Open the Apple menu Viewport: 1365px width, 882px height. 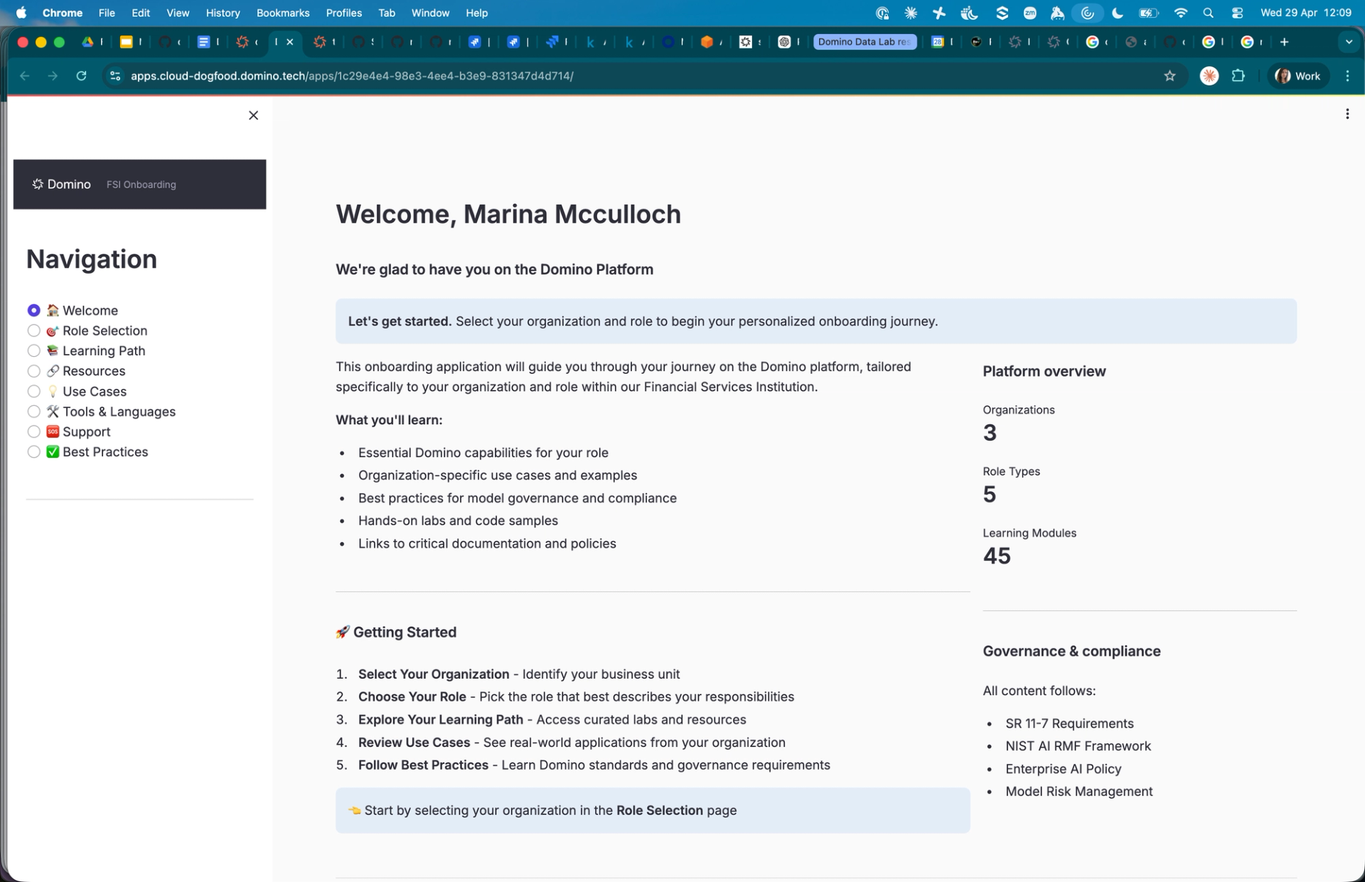[21, 13]
